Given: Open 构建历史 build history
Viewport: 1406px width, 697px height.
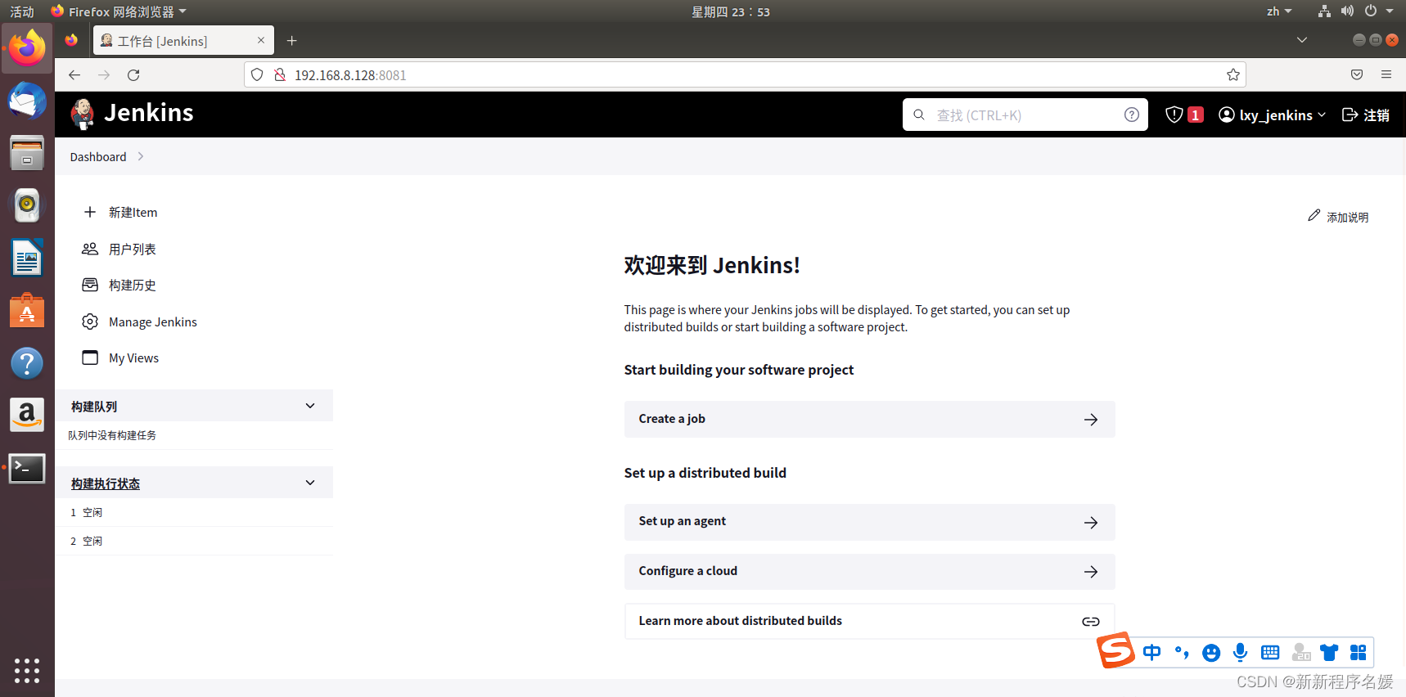Looking at the screenshot, I should [119, 285].
